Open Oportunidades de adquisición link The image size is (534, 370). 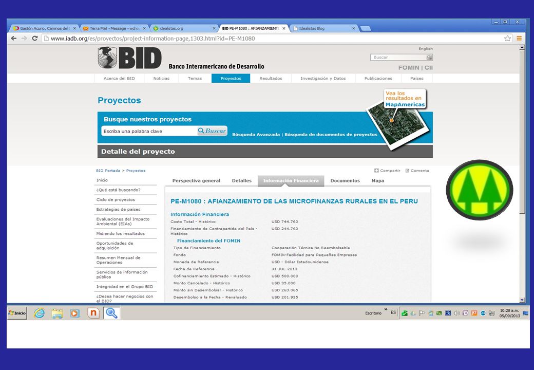(115, 246)
